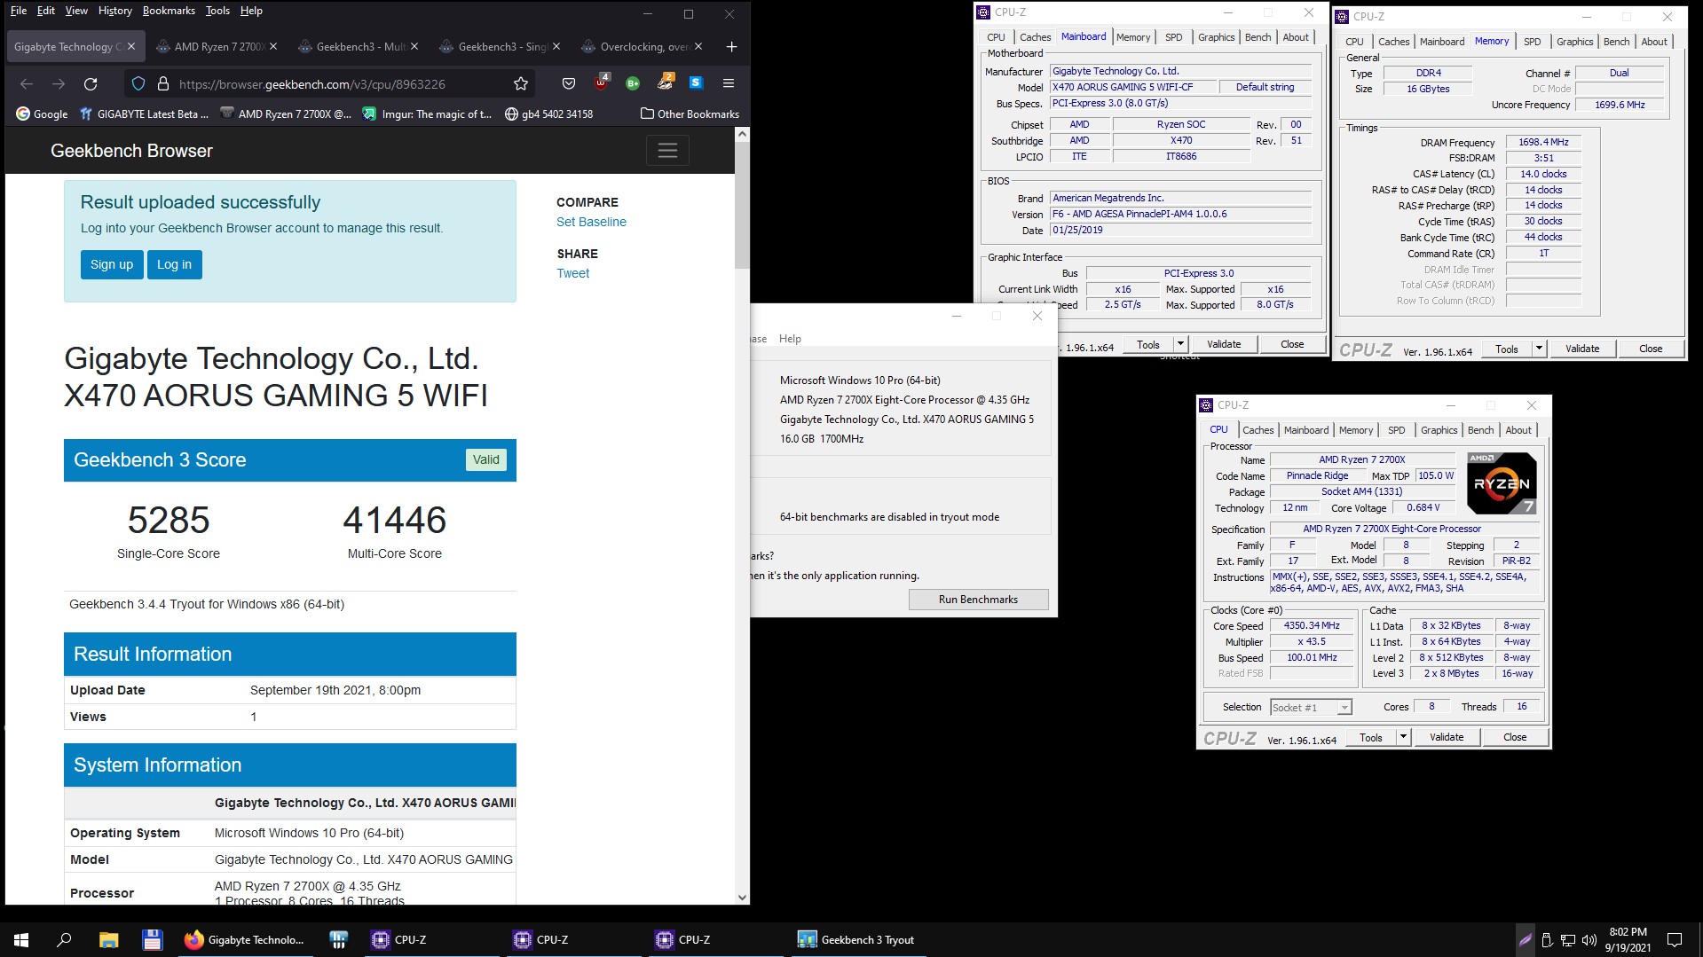Click Log in button
Viewport: 1703px width, 957px height.
(174, 264)
